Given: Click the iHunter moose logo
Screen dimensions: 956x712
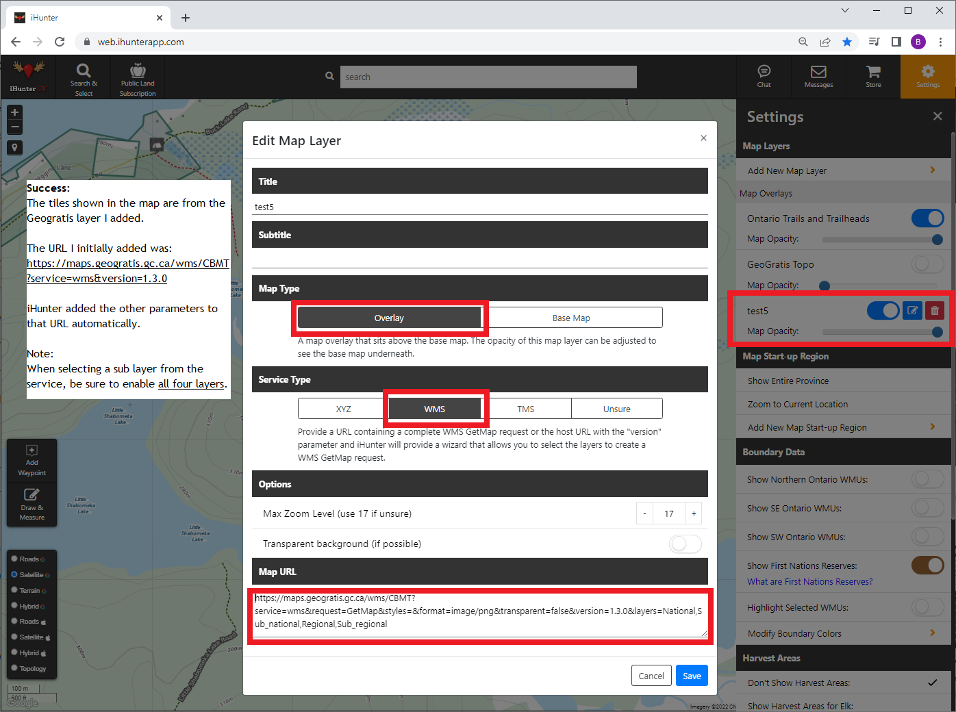Looking at the screenshot, I should (x=28, y=76).
